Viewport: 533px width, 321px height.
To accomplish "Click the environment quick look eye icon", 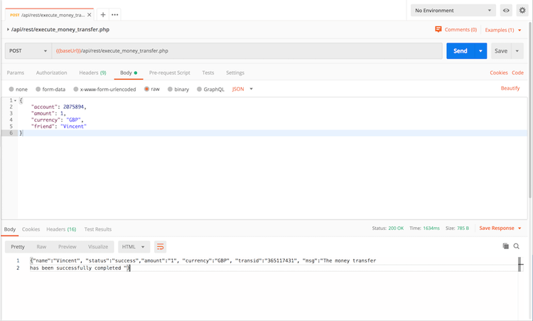I will pos(506,11).
